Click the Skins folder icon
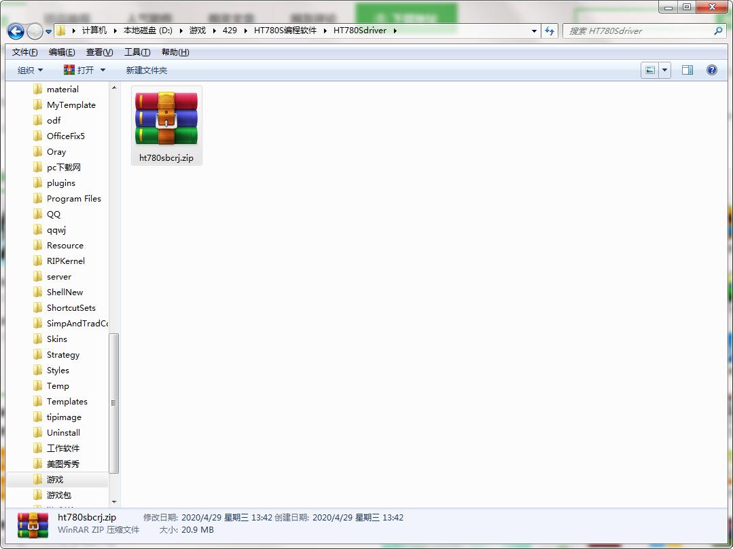Viewport: 733px width, 549px height. [x=38, y=339]
